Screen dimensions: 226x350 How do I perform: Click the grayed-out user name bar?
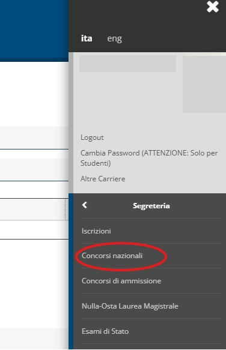click(x=127, y=64)
